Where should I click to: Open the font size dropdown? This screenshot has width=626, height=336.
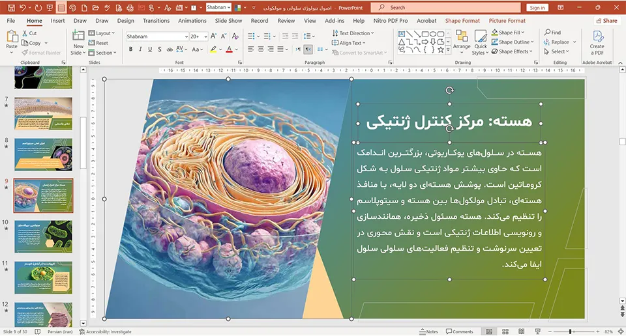click(205, 36)
